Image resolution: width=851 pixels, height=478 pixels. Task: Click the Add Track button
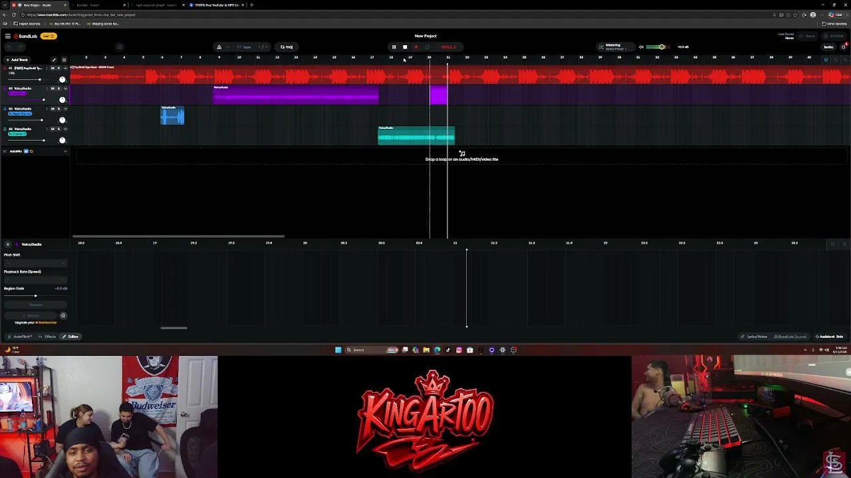[x=17, y=60]
